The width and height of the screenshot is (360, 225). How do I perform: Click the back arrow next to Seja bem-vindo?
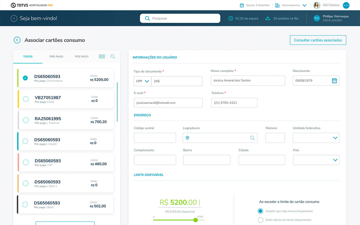tap(14, 18)
